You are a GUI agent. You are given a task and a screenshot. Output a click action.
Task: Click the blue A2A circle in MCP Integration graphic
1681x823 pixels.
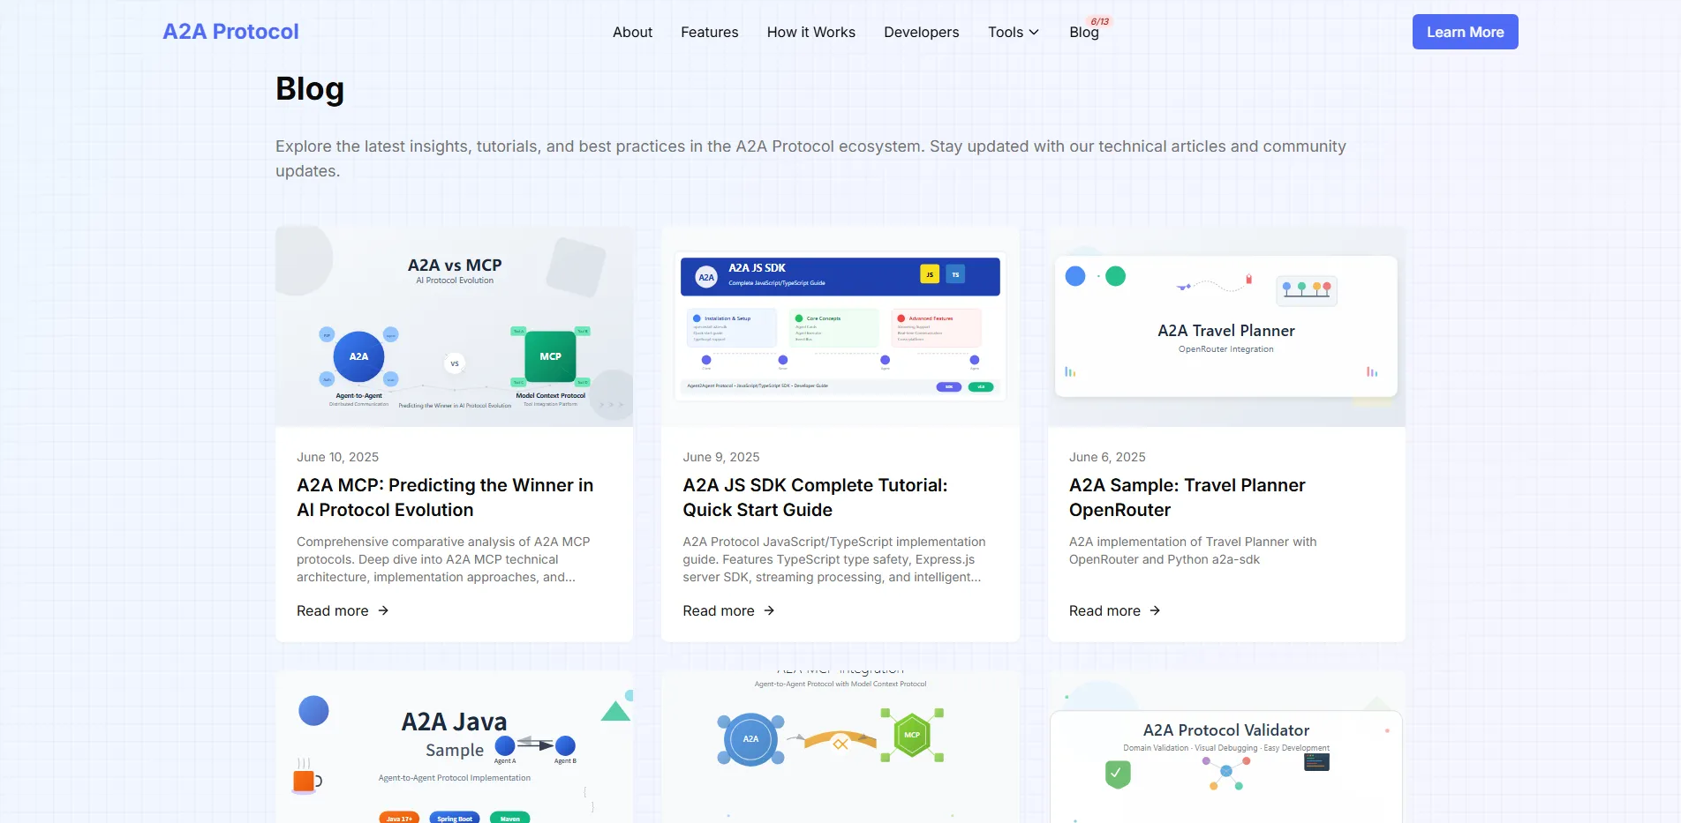tap(750, 738)
